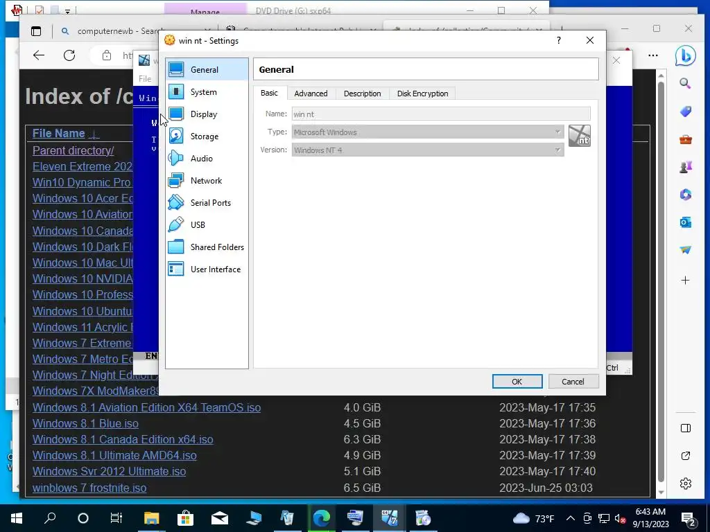Image resolution: width=710 pixels, height=532 pixels.
Task: Open the Parent directory link
Action: tap(73, 150)
